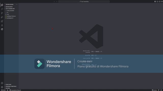Screen dimensions: 163x91
Task: Click the Test Tutorial Bot command center search
Action: [x=84, y=2]
